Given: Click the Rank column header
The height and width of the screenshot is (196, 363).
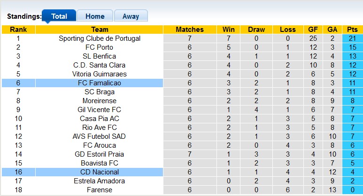Looking at the screenshot, I should 18,30.
